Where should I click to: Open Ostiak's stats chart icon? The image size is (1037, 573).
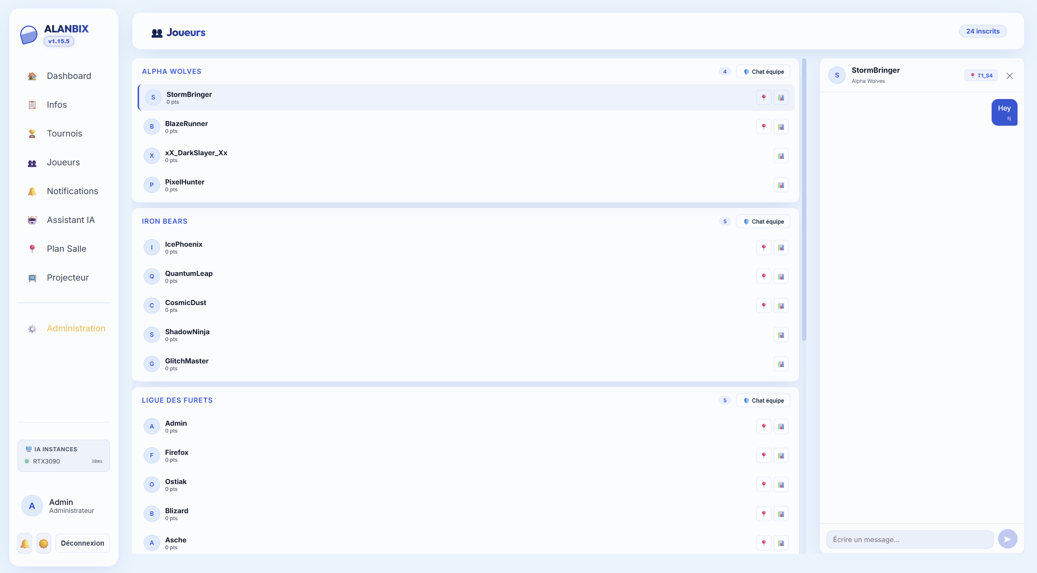[x=781, y=485]
